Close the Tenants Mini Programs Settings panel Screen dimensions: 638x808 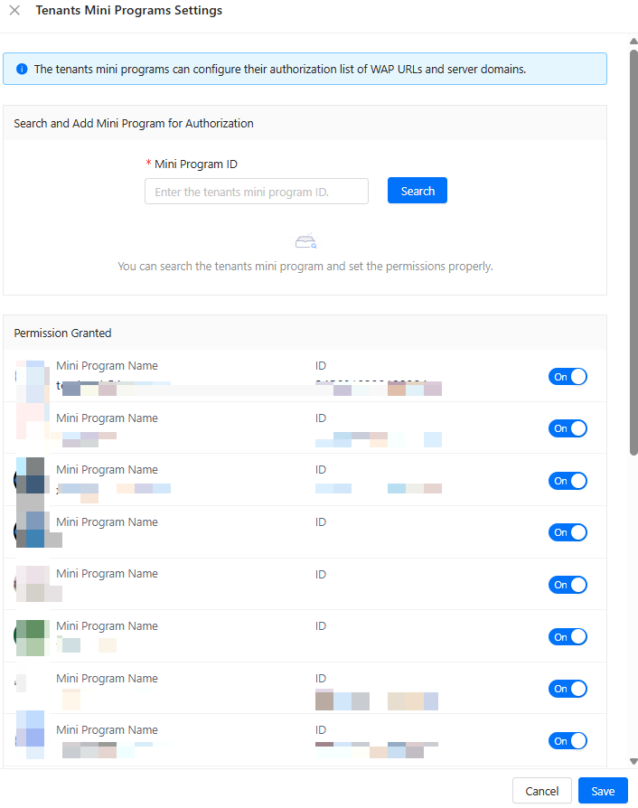[x=14, y=11]
